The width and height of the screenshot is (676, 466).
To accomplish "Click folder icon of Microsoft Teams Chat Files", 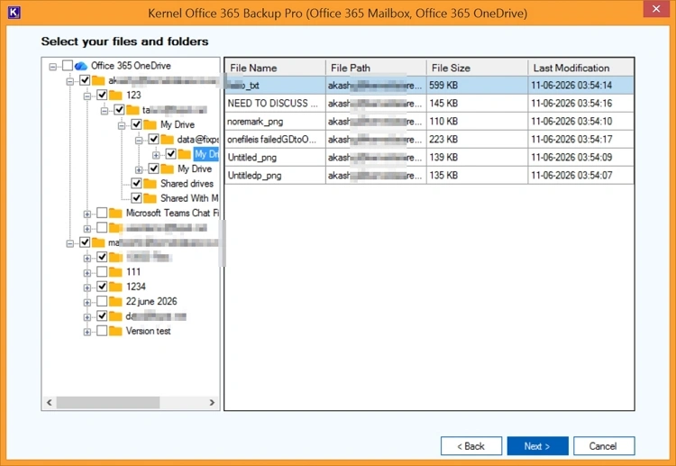I will pos(115,213).
